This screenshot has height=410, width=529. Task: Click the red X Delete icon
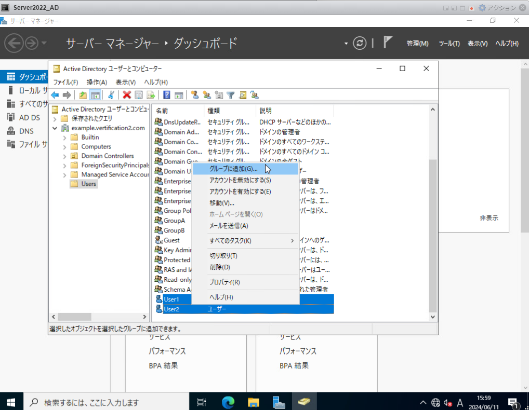(127, 95)
